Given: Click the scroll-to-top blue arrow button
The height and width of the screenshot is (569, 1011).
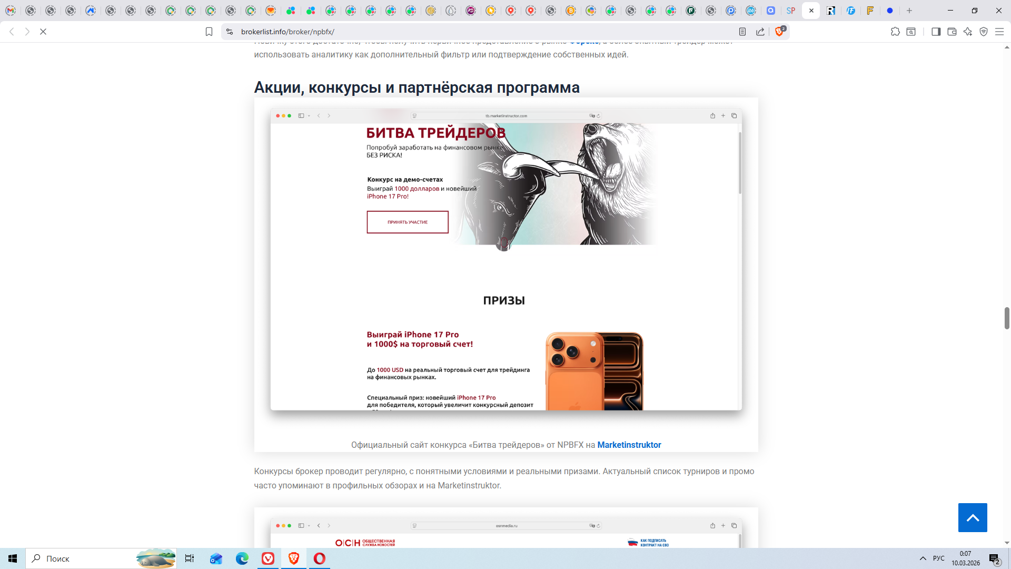Looking at the screenshot, I should [x=972, y=517].
